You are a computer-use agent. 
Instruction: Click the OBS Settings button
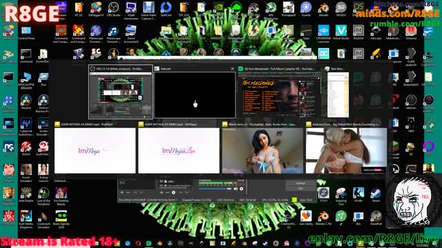[x=300, y=183]
